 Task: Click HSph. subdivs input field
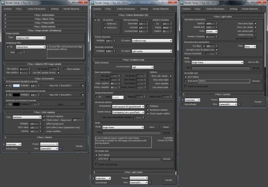(114, 83)
